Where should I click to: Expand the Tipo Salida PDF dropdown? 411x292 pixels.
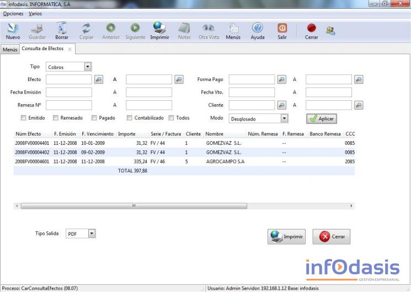pyautogui.click(x=92, y=234)
